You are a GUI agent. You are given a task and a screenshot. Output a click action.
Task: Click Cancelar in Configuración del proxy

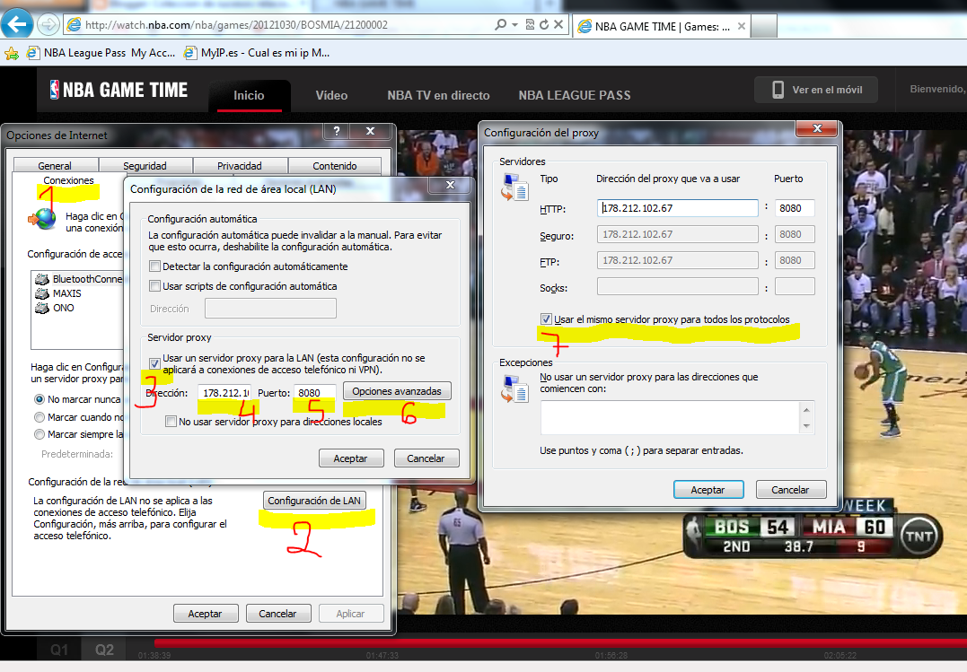(791, 490)
